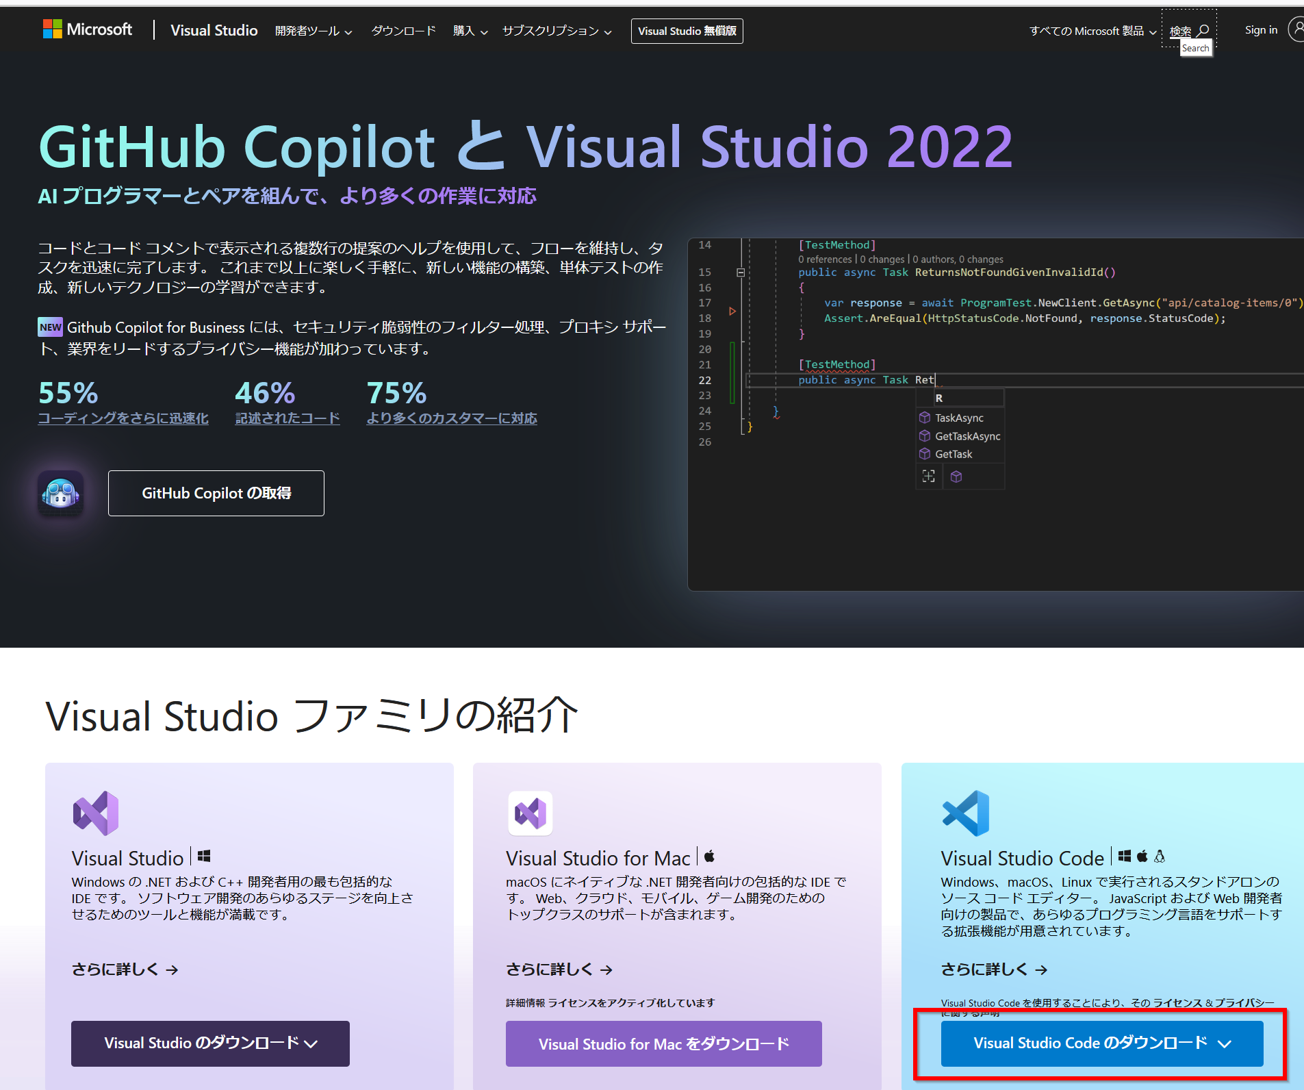The width and height of the screenshot is (1304, 1090).
Task: Select the GetTaskAsync suggestion
Action: pyautogui.click(x=959, y=436)
